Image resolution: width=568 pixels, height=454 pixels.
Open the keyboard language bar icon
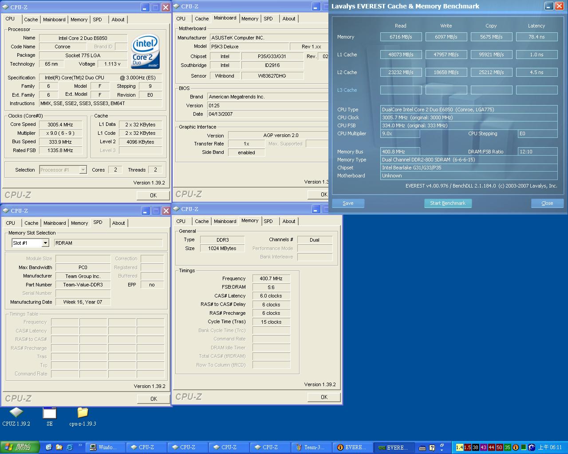(x=422, y=448)
